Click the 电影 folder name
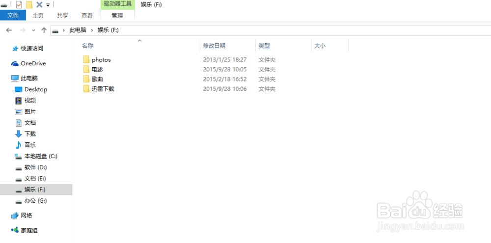Screen dimensions: 491x243 pyautogui.click(x=97, y=69)
